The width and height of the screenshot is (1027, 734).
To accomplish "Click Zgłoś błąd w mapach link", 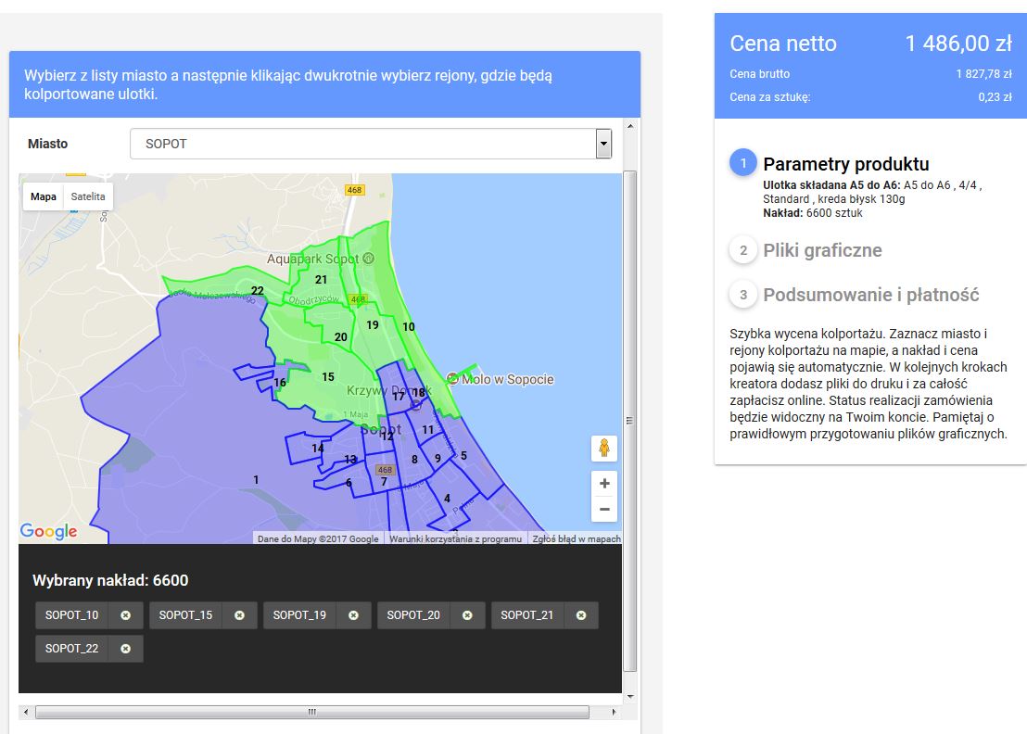I will (x=576, y=538).
